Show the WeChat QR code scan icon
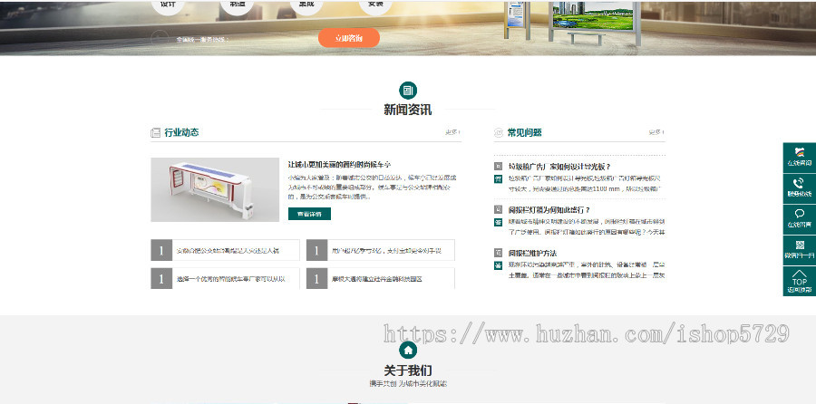Screen dimensions: 816x404 800,250
